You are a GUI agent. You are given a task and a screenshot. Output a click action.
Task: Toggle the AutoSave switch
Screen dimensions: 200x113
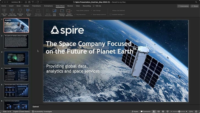(20, 2)
